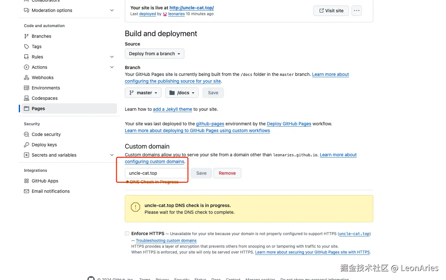Click the DNS Check in Progress status text
The height and width of the screenshot is (280, 446).
pyautogui.click(x=154, y=182)
